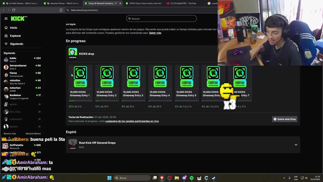Select Giveaway Entry 6 reward icon
This screenshot has width=323, height=182.
tap(213, 77)
